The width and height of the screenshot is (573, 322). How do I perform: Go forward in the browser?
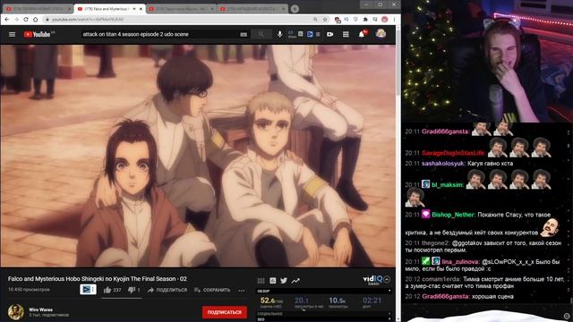(16, 20)
